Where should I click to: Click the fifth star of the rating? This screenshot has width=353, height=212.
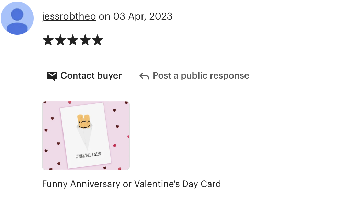pos(98,40)
